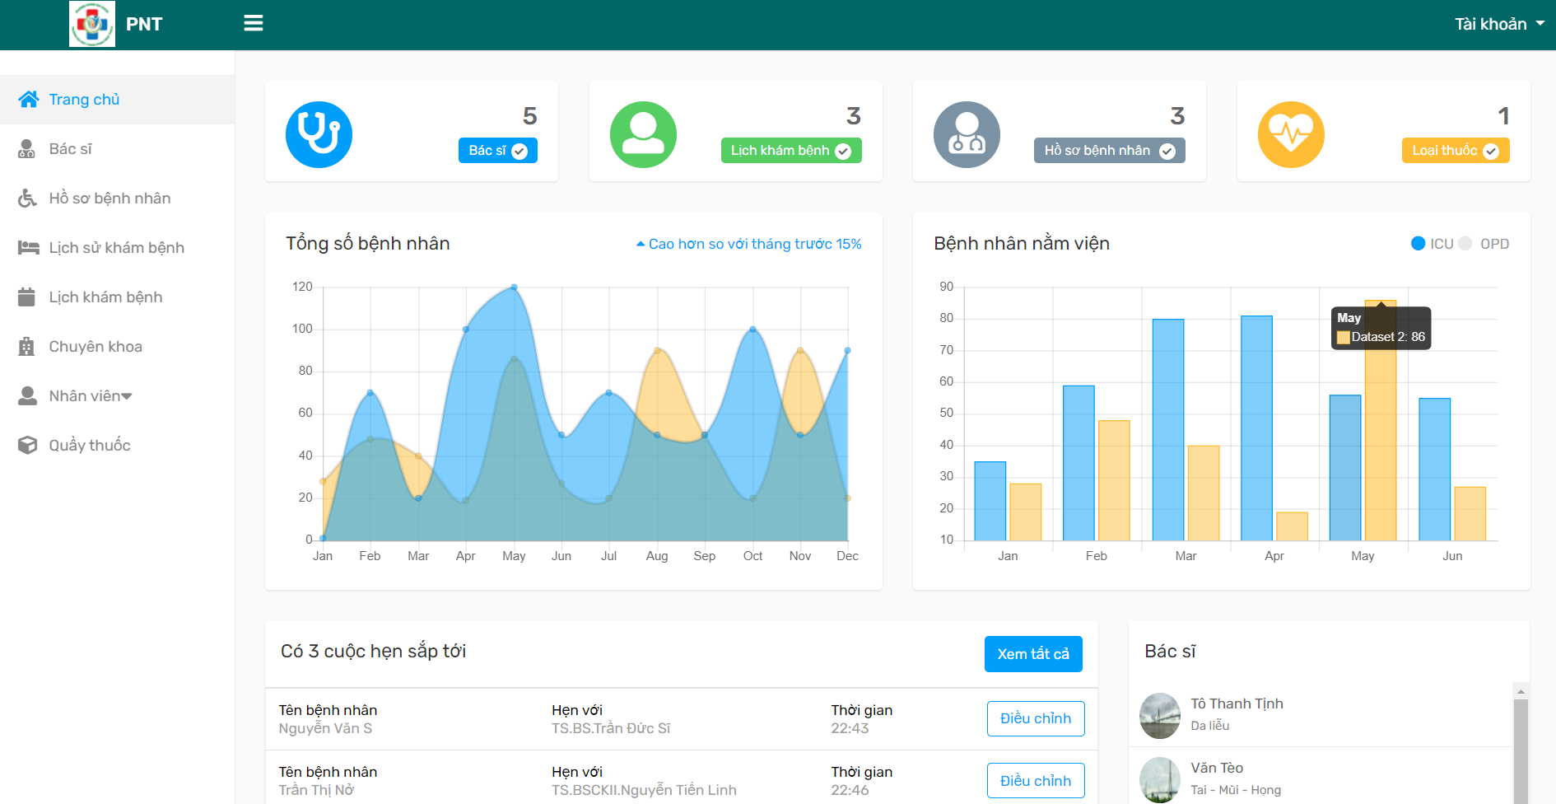Click the calendar icon for Lịch khám bệnh
1556x804 pixels.
click(x=27, y=297)
